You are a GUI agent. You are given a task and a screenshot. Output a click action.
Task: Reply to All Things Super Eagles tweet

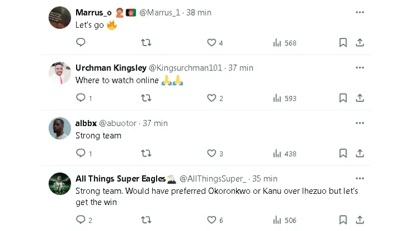[x=81, y=220]
